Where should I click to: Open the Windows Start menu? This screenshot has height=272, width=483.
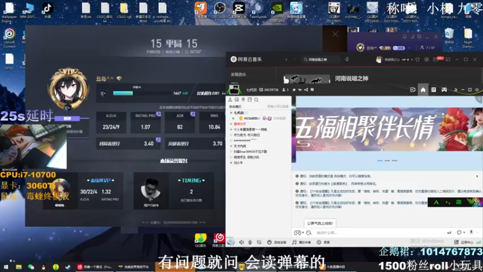tap(5, 267)
